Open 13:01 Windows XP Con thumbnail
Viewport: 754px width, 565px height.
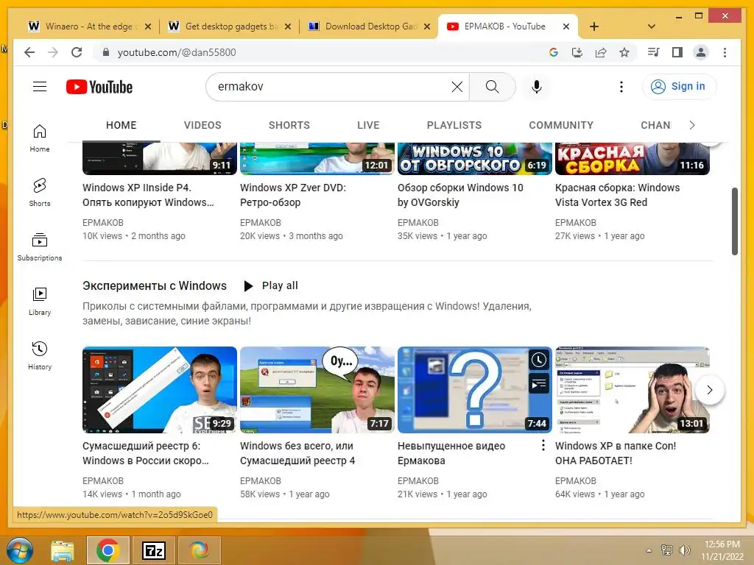click(633, 390)
